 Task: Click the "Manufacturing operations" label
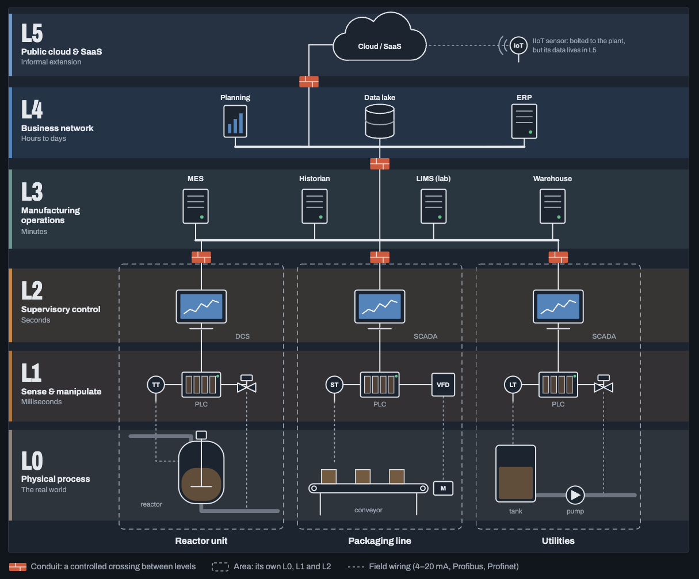[51, 215]
